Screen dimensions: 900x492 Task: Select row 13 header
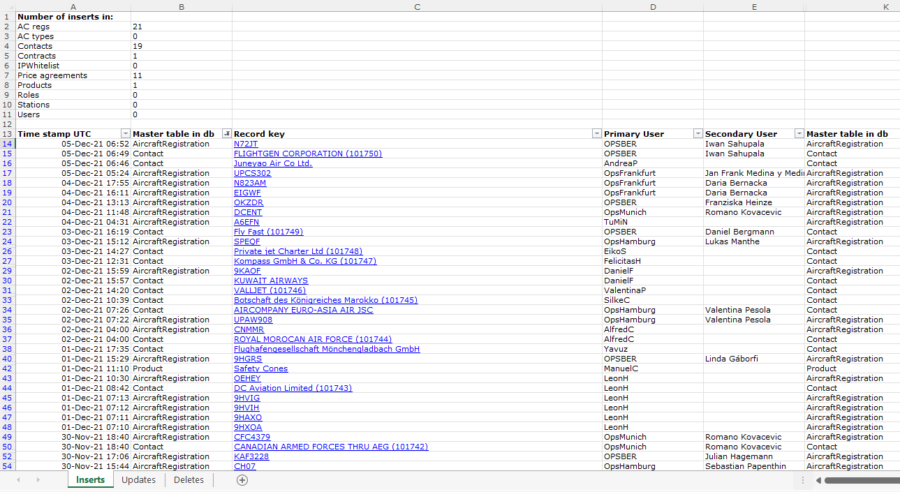pos(8,134)
